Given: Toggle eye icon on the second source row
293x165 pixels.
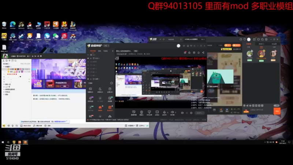Looking at the screenshot, I should pos(88,58).
